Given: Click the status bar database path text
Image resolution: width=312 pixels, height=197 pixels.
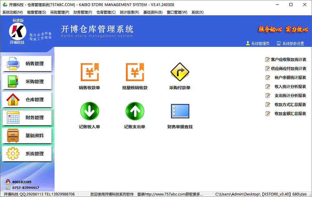Looking at the screenshot, I should pyautogui.click(x=261, y=194).
